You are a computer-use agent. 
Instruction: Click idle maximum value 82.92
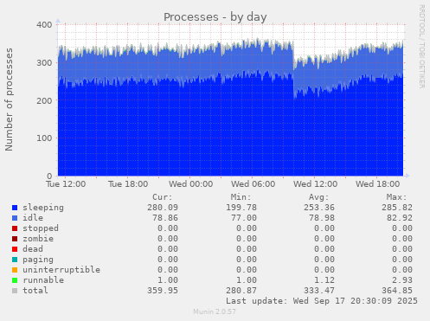(x=400, y=218)
